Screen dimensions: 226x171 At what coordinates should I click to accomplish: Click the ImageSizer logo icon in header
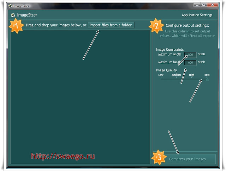tap(13, 15)
